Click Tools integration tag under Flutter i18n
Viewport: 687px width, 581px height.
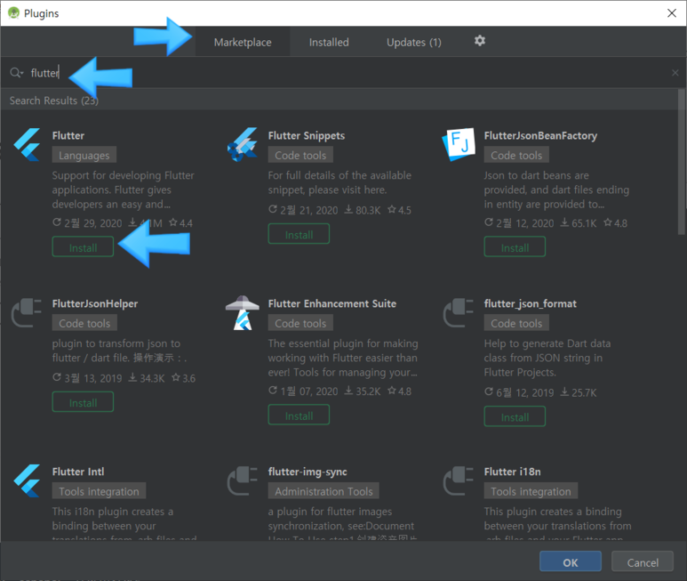(531, 490)
